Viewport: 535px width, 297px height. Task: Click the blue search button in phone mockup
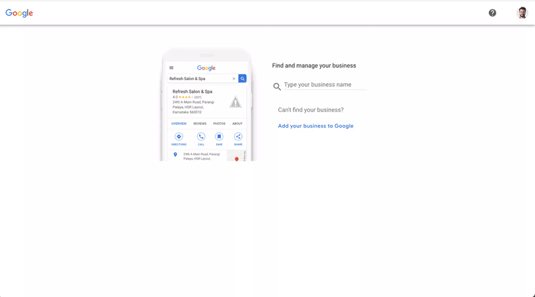[x=242, y=79]
